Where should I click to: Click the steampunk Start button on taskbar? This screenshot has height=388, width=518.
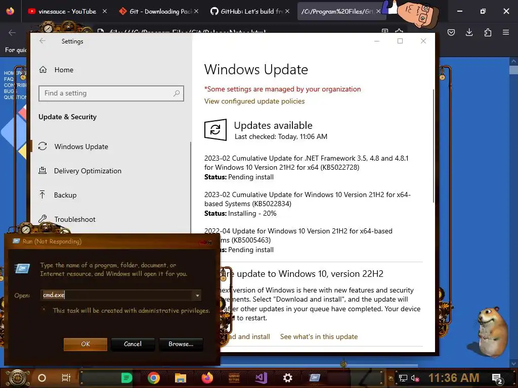[x=18, y=378]
